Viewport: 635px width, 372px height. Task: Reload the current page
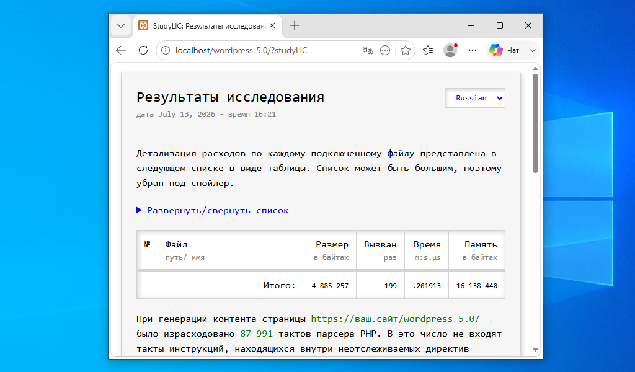click(x=143, y=50)
